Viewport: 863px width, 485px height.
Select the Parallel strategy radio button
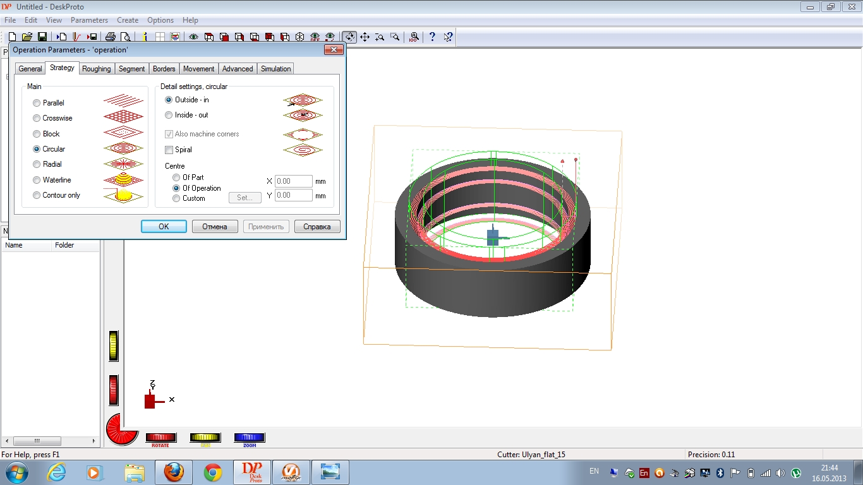point(37,103)
